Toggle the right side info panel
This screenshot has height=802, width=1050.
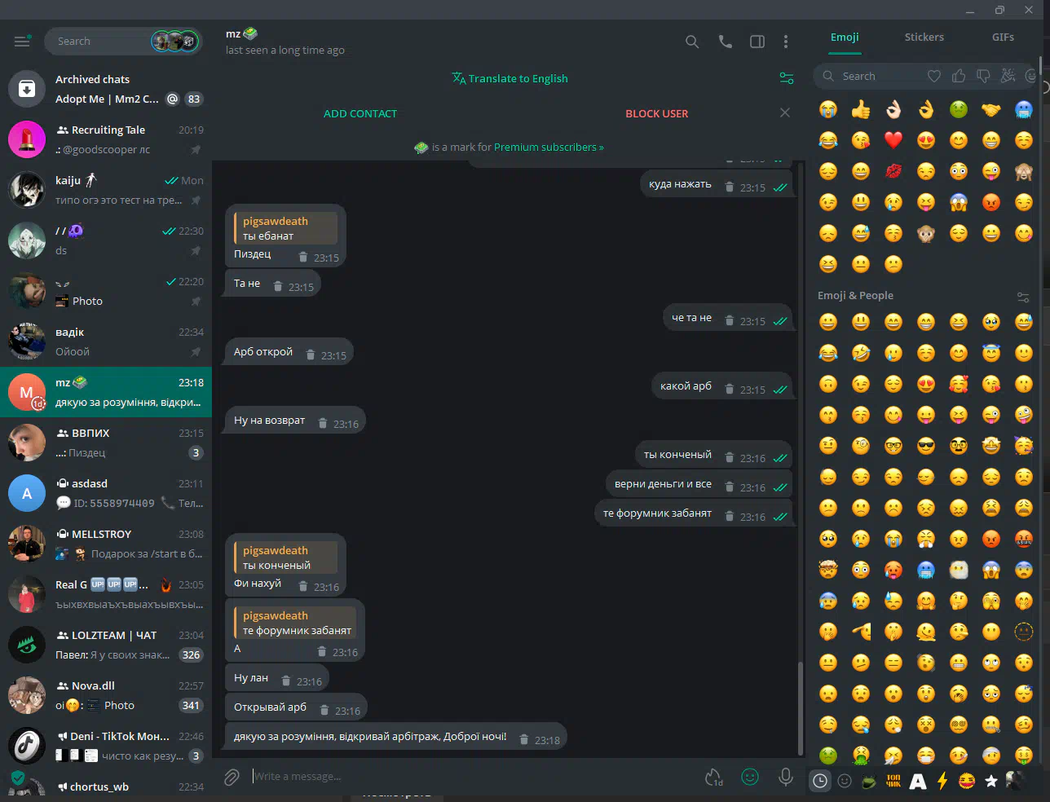[x=757, y=42]
